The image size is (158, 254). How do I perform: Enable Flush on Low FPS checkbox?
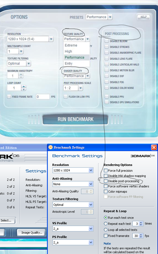point(66,97)
